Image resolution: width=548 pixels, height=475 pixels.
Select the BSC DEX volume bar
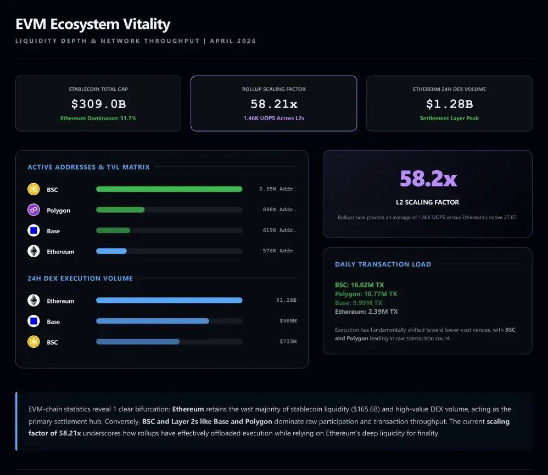click(169, 341)
